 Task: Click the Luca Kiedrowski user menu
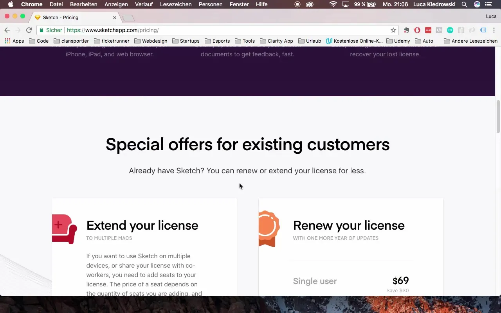pos(435,4)
